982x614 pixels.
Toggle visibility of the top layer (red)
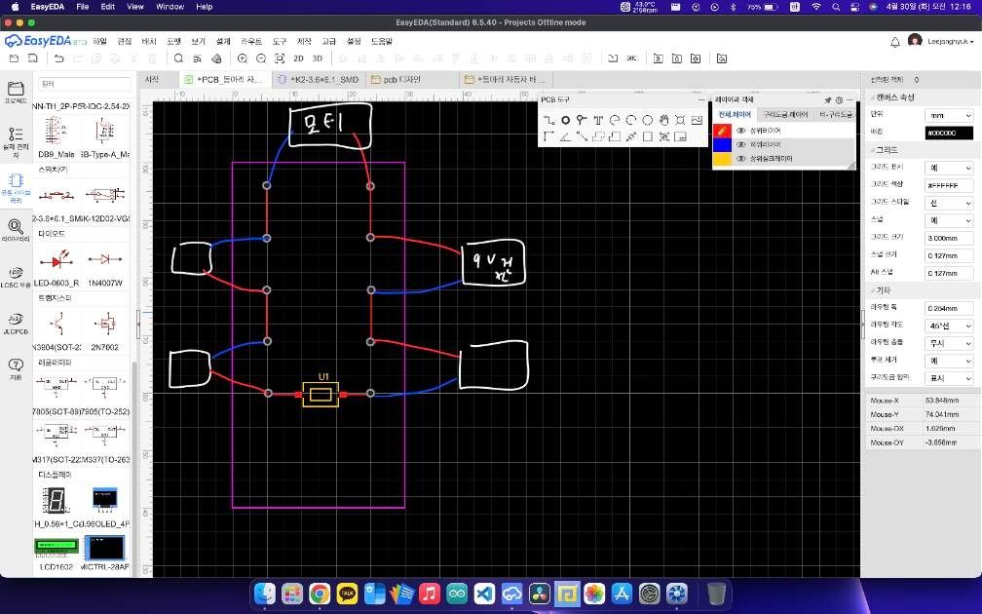[741, 130]
